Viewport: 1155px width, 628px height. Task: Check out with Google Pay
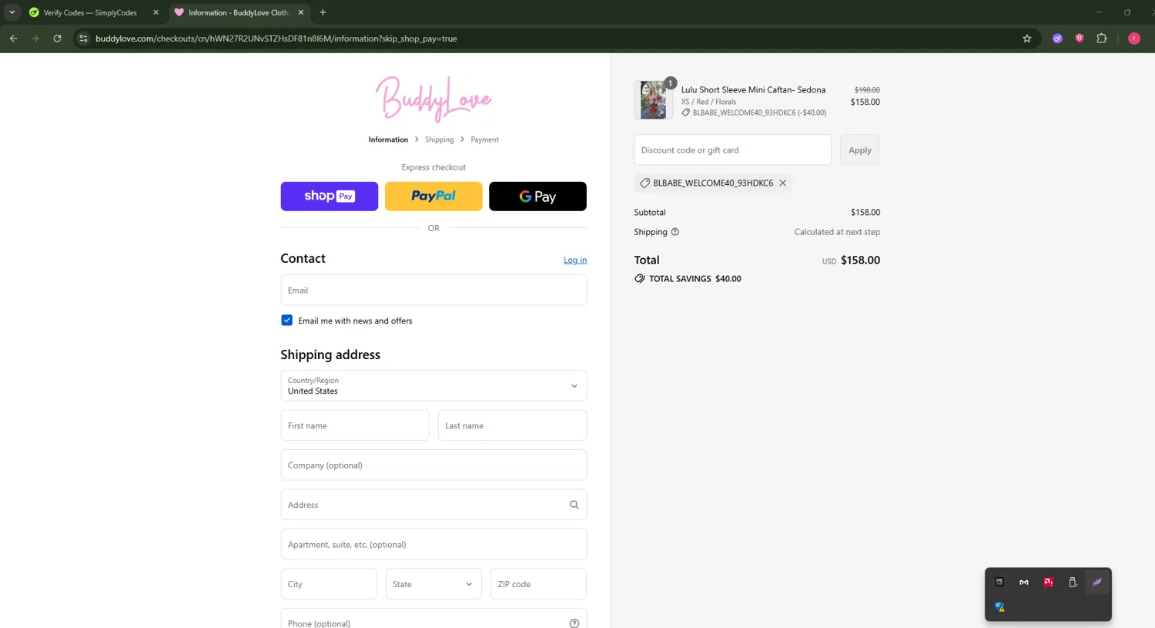(537, 196)
